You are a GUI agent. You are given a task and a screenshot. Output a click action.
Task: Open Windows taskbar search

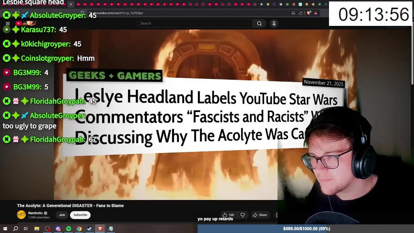pos(16,229)
